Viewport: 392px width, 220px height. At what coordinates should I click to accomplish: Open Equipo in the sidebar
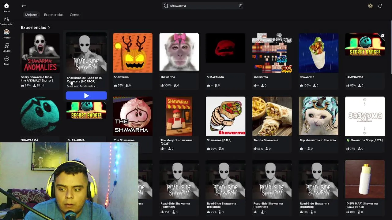[x=6, y=48]
